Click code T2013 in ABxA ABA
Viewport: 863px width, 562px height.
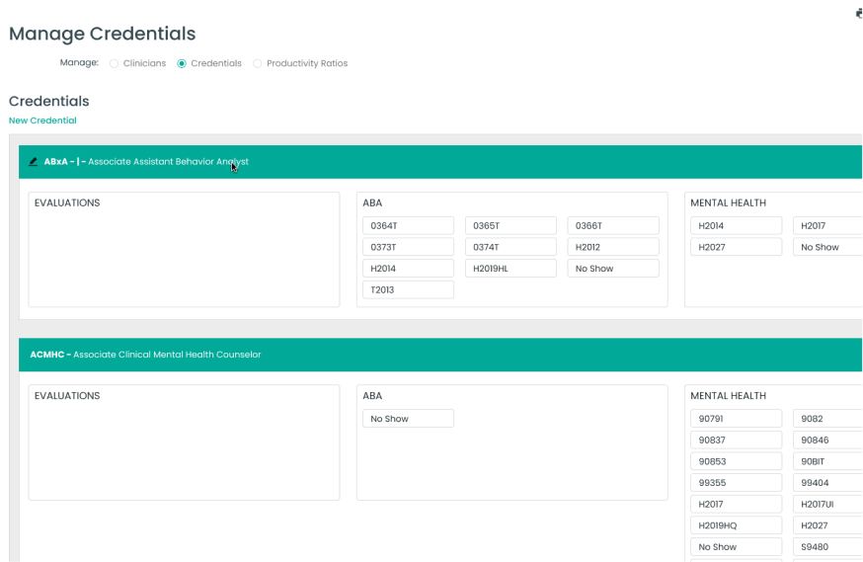[409, 290]
